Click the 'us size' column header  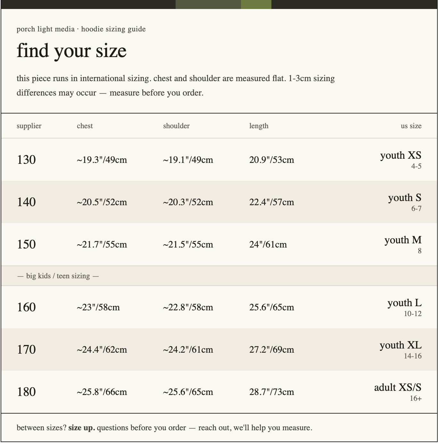pyautogui.click(x=411, y=126)
